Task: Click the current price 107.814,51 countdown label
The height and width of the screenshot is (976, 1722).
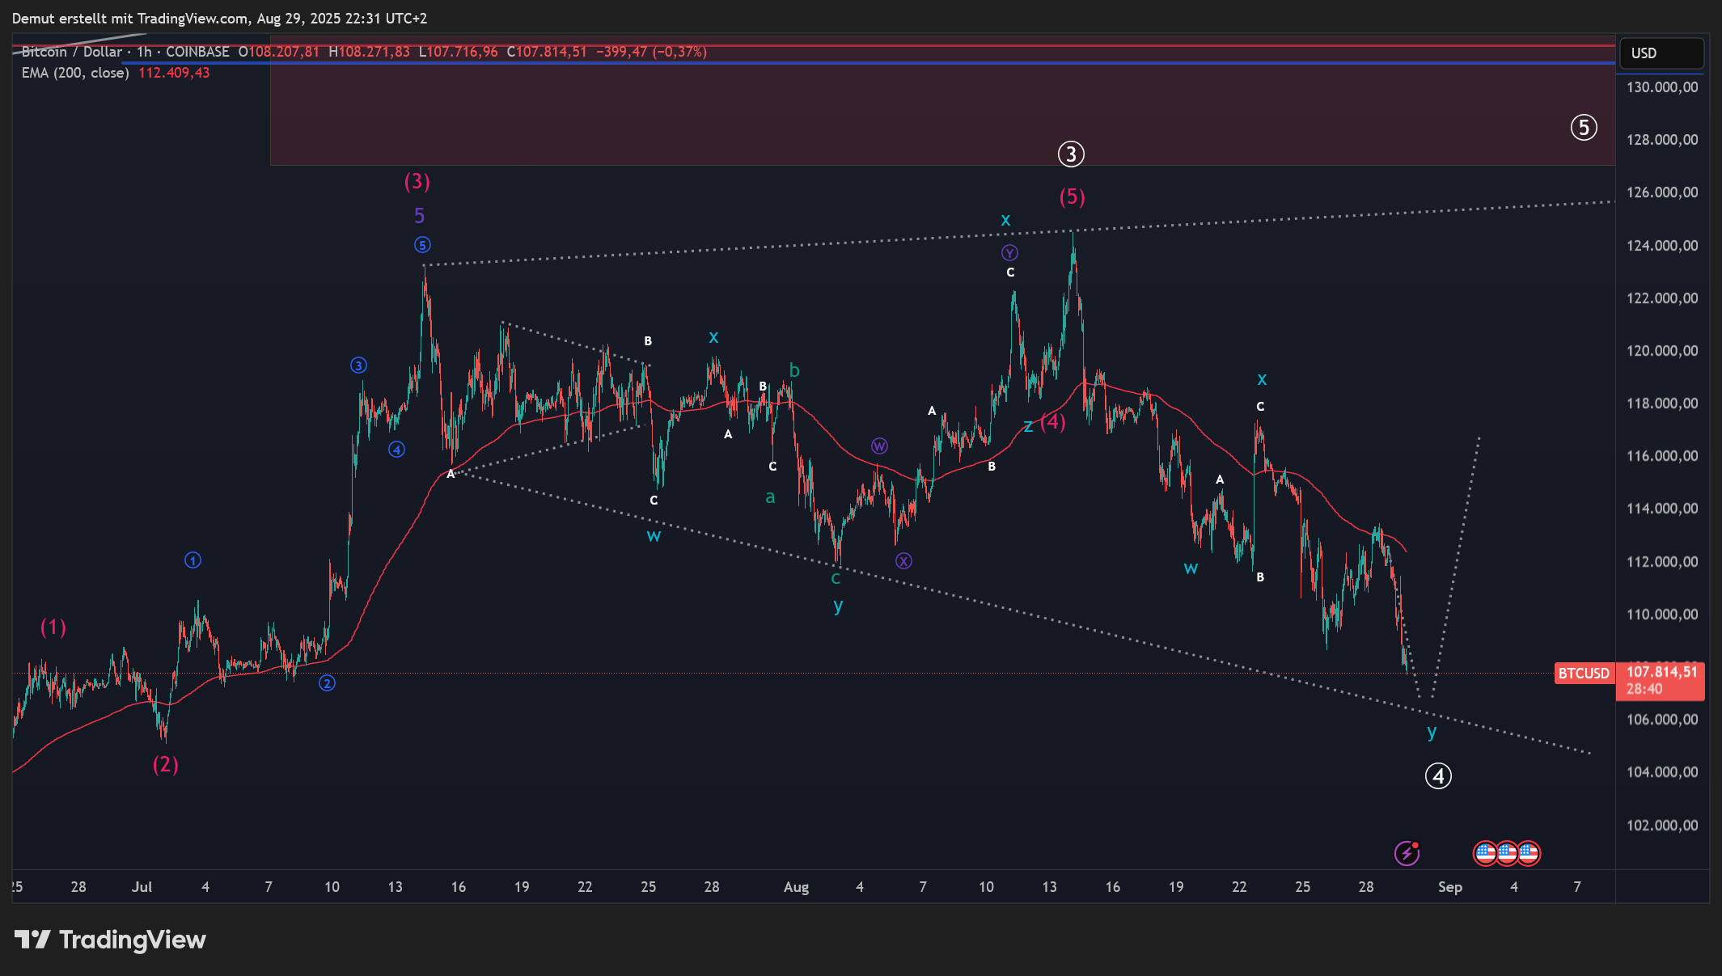Action: (x=1661, y=680)
